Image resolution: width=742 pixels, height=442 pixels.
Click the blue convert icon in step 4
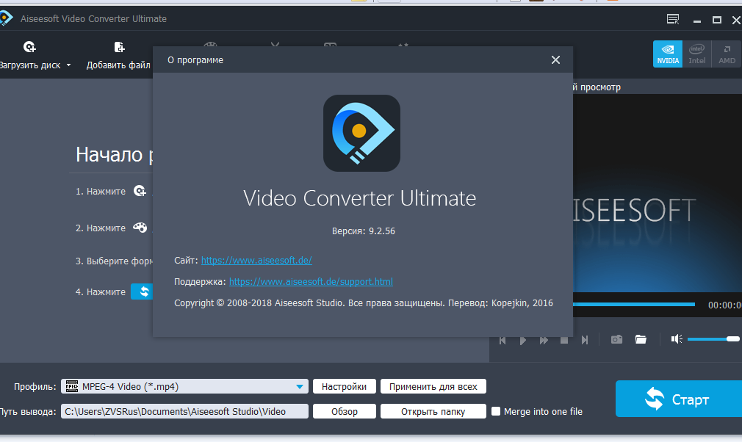click(142, 291)
